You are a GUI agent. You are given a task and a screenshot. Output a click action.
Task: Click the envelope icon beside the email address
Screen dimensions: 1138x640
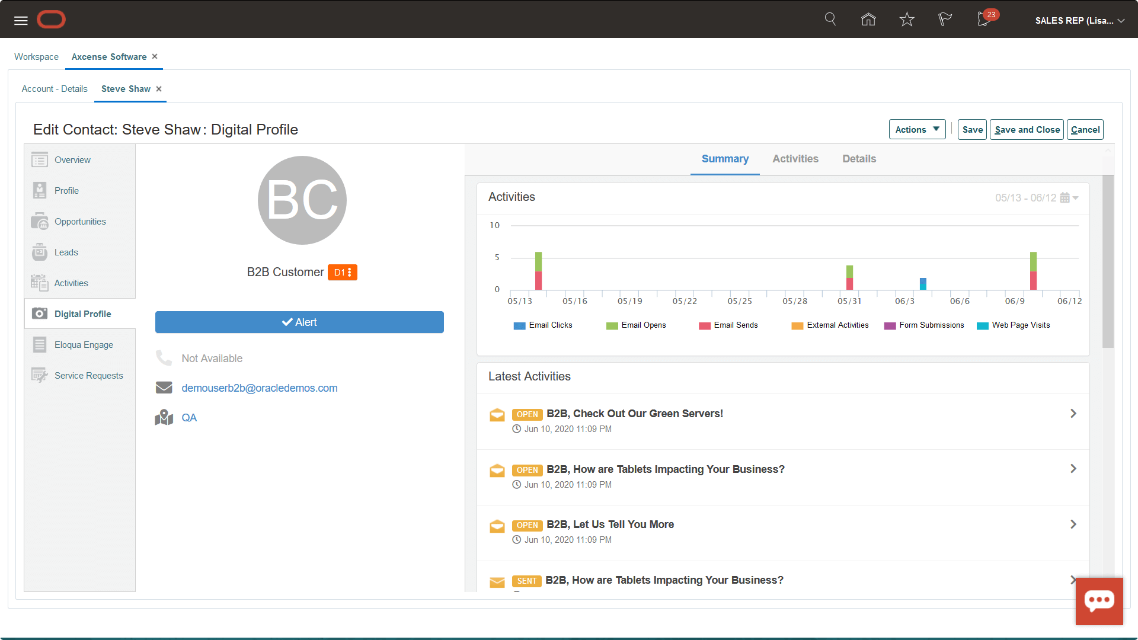pyautogui.click(x=164, y=387)
